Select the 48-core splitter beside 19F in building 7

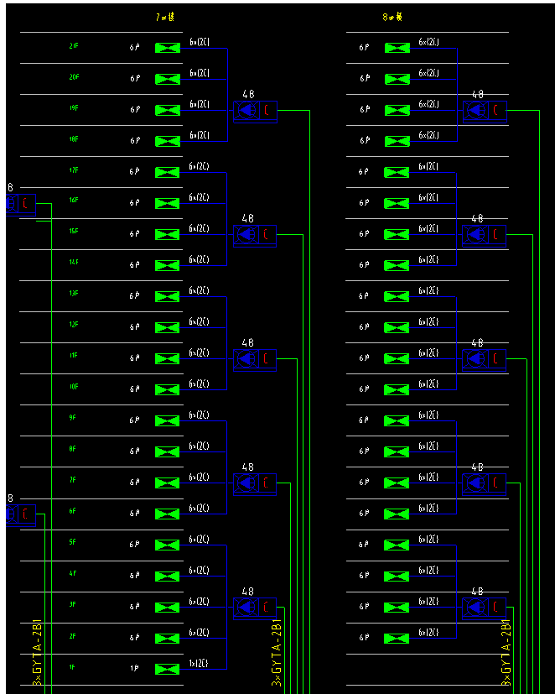coord(245,111)
